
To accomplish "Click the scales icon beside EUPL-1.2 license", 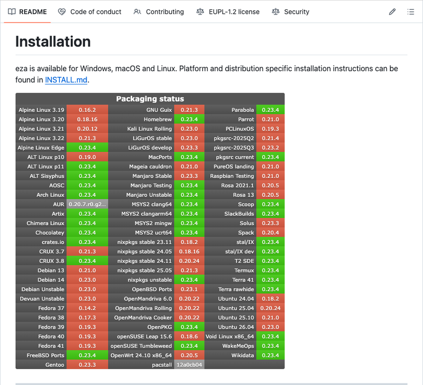I will tap(200, 11).
